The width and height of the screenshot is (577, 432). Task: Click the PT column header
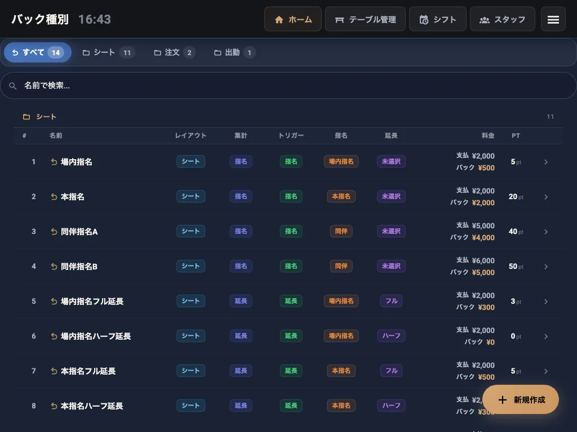[x=516, y=136]
